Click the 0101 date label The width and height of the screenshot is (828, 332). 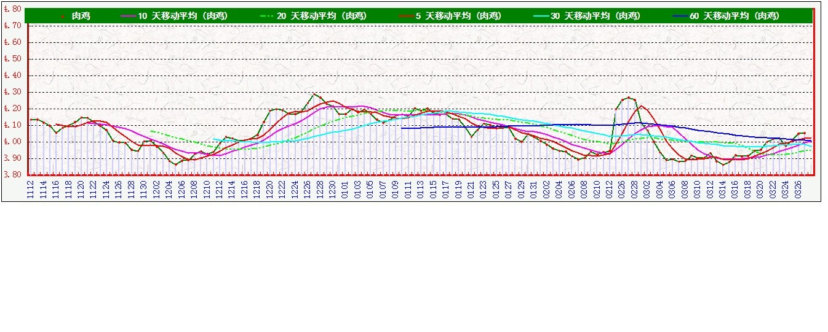coord(345,188)
